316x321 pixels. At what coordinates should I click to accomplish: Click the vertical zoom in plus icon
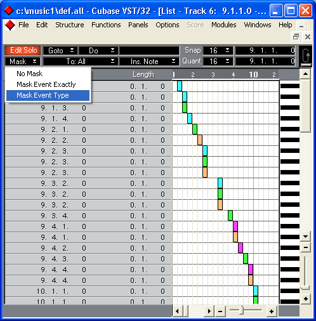[306, 299]
